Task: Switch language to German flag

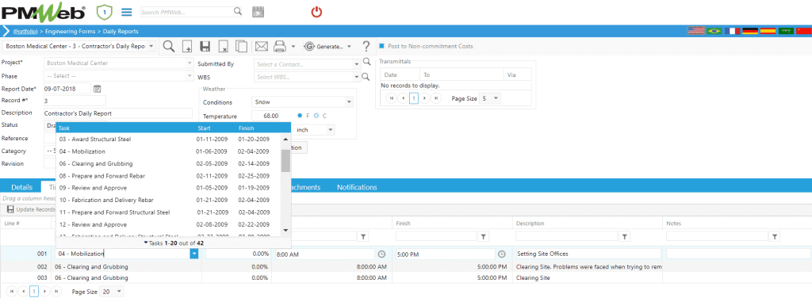Action: [750, 31]
